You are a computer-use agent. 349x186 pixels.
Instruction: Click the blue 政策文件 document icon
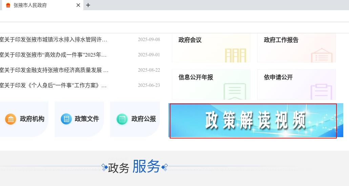[66, 119]
